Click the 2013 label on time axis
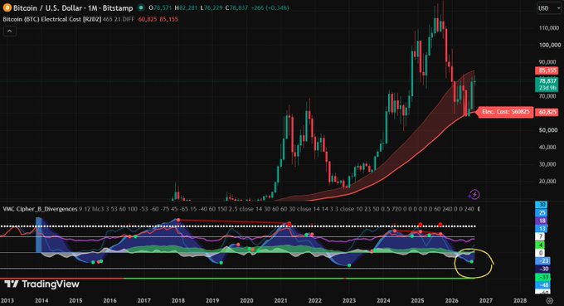The height and width of the screenshot is (306, 564). (7, 300)
